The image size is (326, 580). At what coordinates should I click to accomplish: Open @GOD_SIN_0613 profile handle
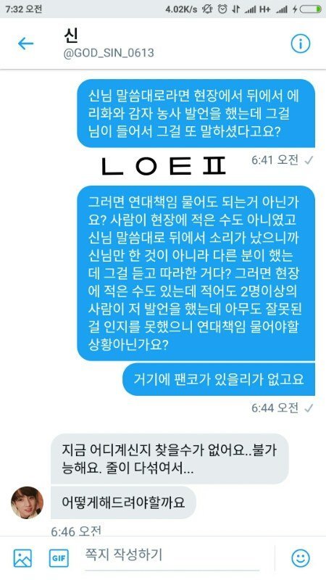109,53
